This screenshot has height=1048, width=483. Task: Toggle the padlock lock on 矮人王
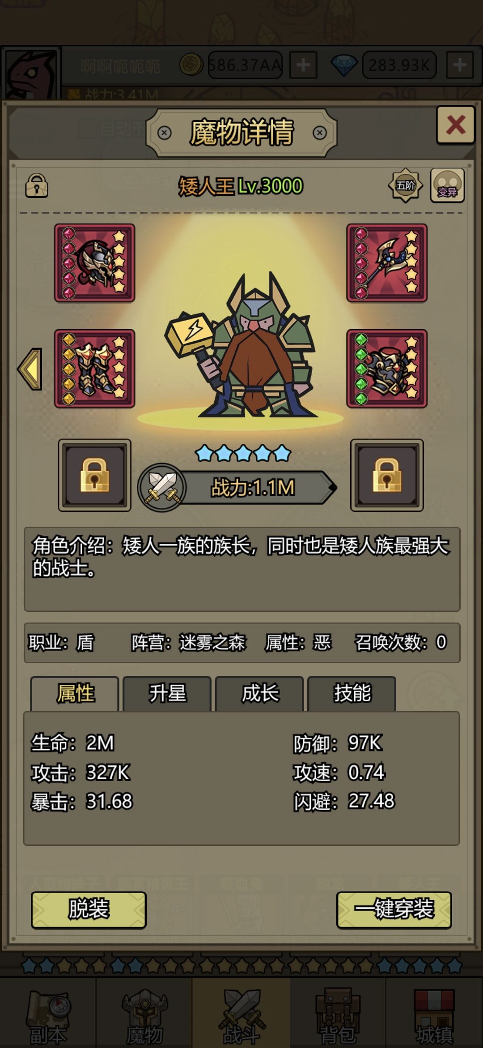[x=37, y=186]
